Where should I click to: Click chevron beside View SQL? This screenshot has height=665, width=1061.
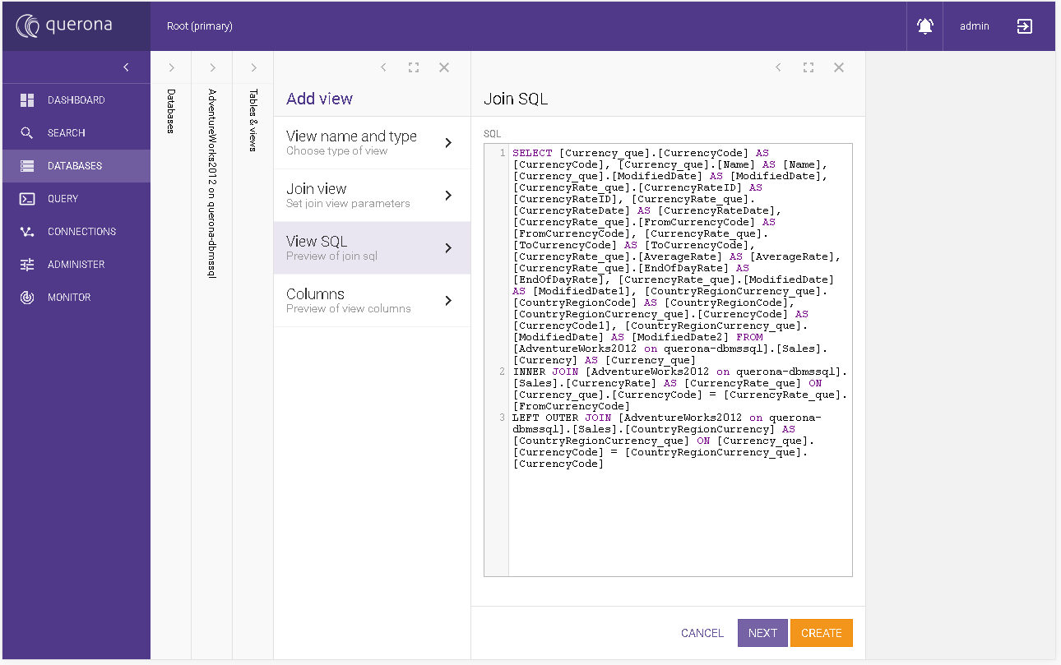coord(448,248)
